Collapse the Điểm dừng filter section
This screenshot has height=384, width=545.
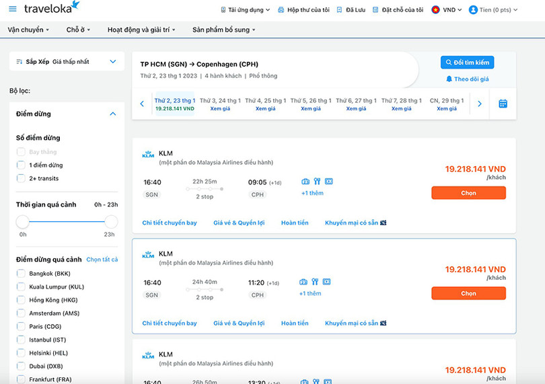pyautogui.click(x=112, y=114)
